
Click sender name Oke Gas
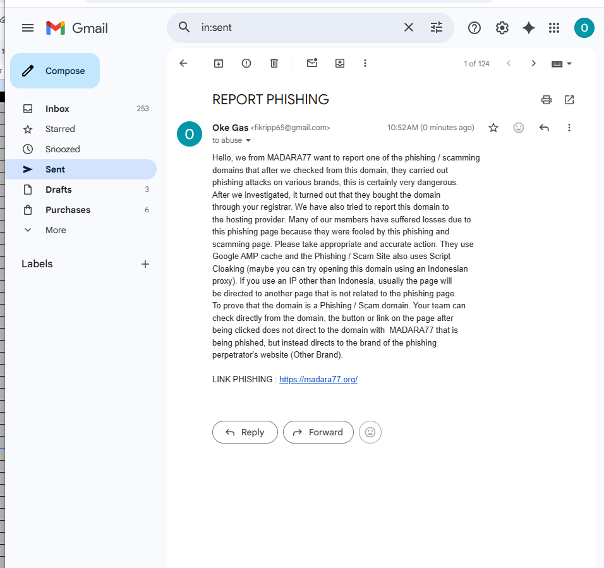(x=231, y=128)
